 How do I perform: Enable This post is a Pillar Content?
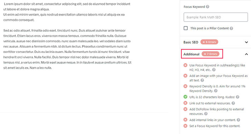pos(186,28)
